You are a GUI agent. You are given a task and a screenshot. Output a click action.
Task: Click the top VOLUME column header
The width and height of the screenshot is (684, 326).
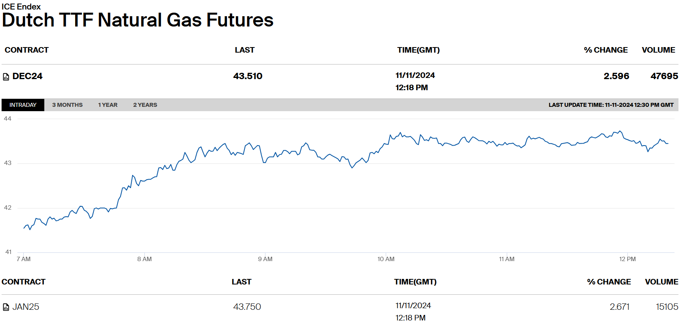(658, 50)
